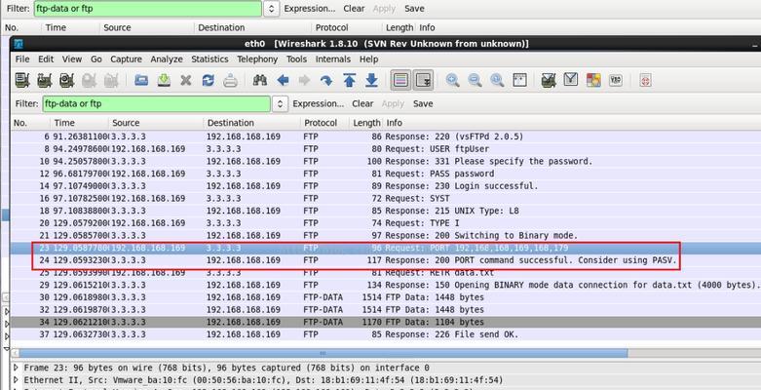The image size is (761, 390).
Task: Go forward in packet history
Action: coord(304,80)
